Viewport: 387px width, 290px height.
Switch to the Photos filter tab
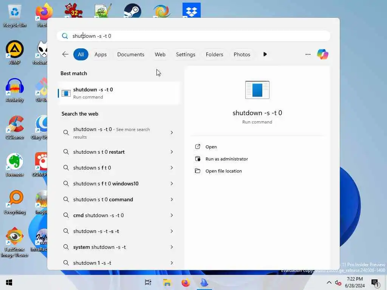click(241, 54)
